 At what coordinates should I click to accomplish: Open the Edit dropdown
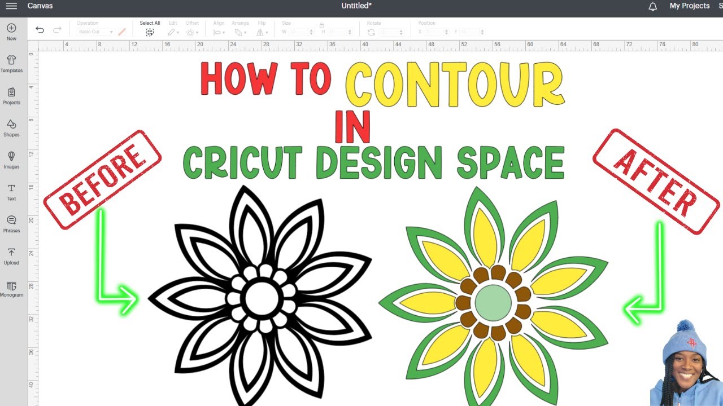(x=173, y=32)
